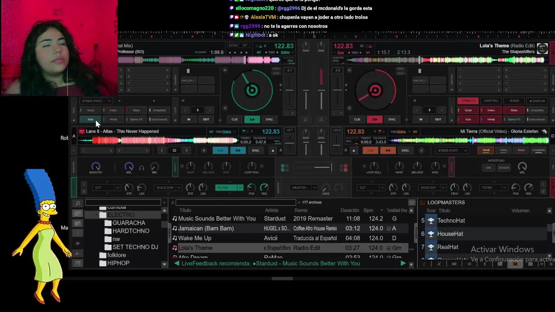555x312 pixels.
Task: Click the orange play/pause button on deck D
Action: pyautogui.click(x=388, y=150)
